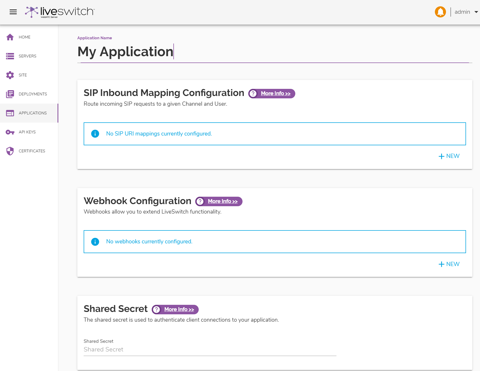Click the shared secret authentication description text
Screen dimensions: 480x371
(181, 320)
